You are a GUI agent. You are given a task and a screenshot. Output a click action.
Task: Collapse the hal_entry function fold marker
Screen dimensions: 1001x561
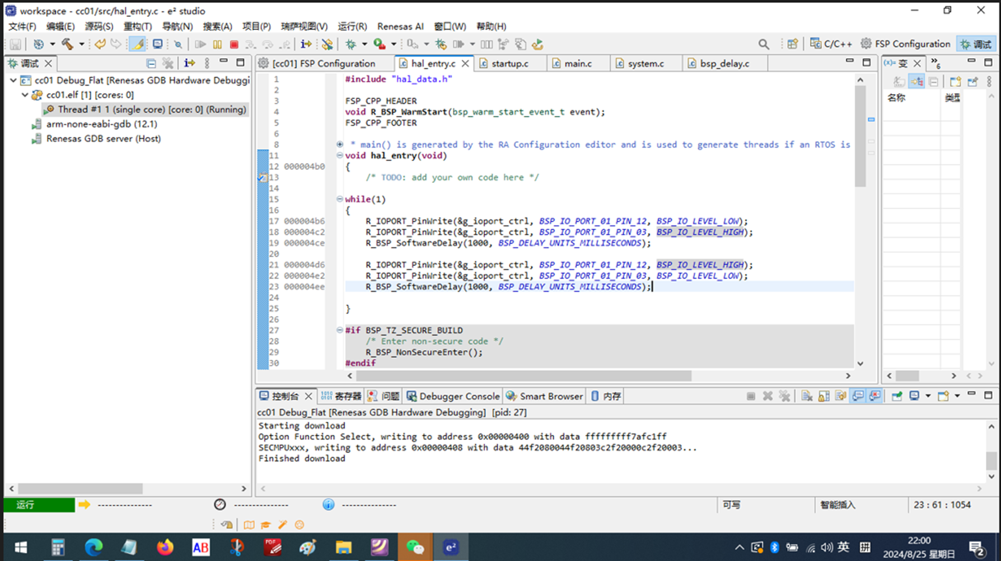340,155
